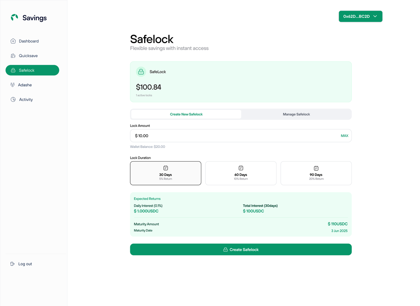Screen dimensions: 420x306
Task: Click the '$ 100USDC' total interest value
Action: tap(253, 211)
